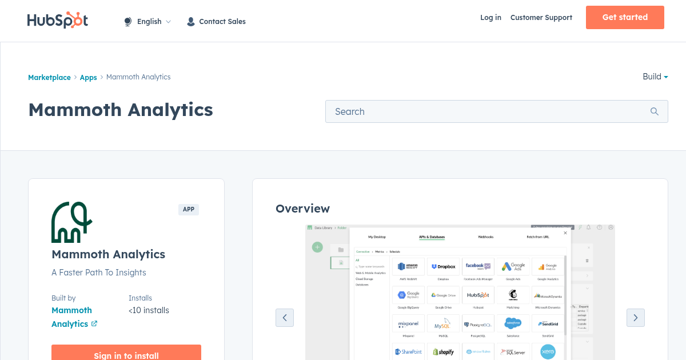Viewport: 686px width, 360px height.
Task: Click the Xero tile
Action: [x=548, y=351]
